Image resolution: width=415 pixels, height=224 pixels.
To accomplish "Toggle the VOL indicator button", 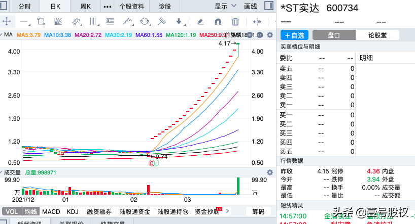I will (11, 211).
